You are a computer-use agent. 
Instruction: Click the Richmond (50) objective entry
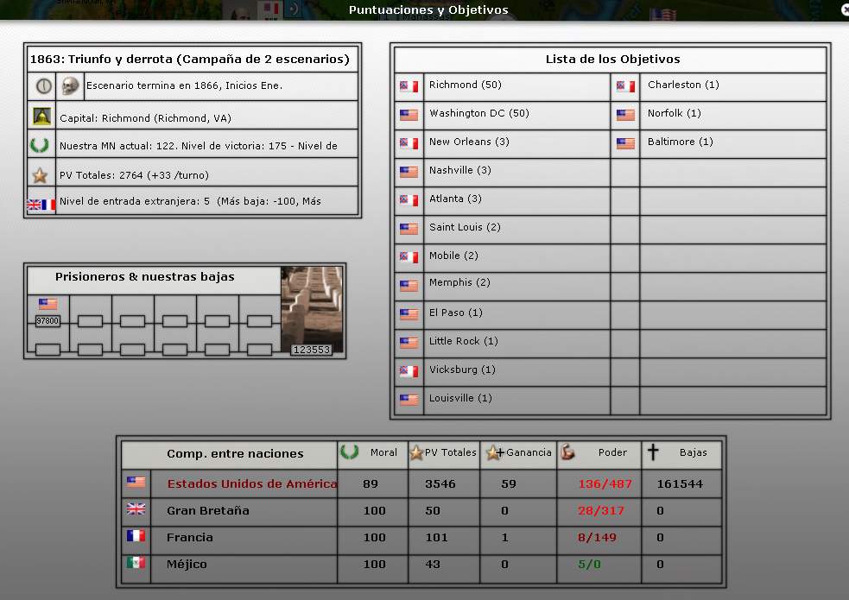coord(466,85)
